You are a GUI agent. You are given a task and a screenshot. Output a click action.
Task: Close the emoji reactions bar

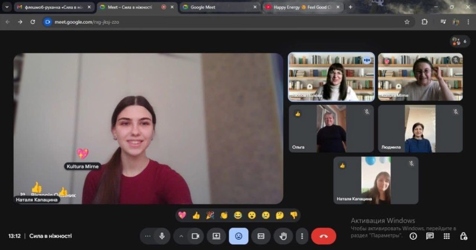pos(239,236)
